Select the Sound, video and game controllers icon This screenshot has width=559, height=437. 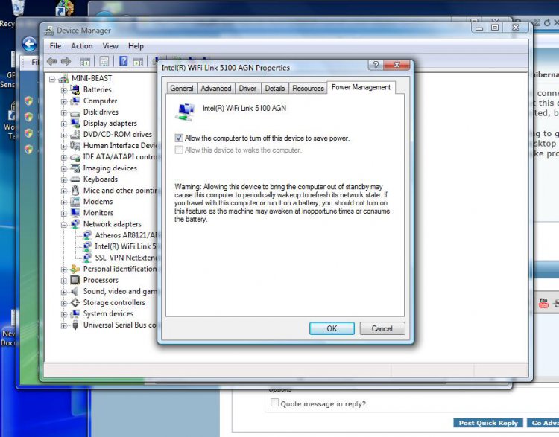(75, 291)
